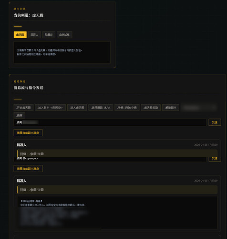This screenshot has height=239, width=227.
Task: Click the .选择道路 冰/火 command
Action: pos(101,108)
